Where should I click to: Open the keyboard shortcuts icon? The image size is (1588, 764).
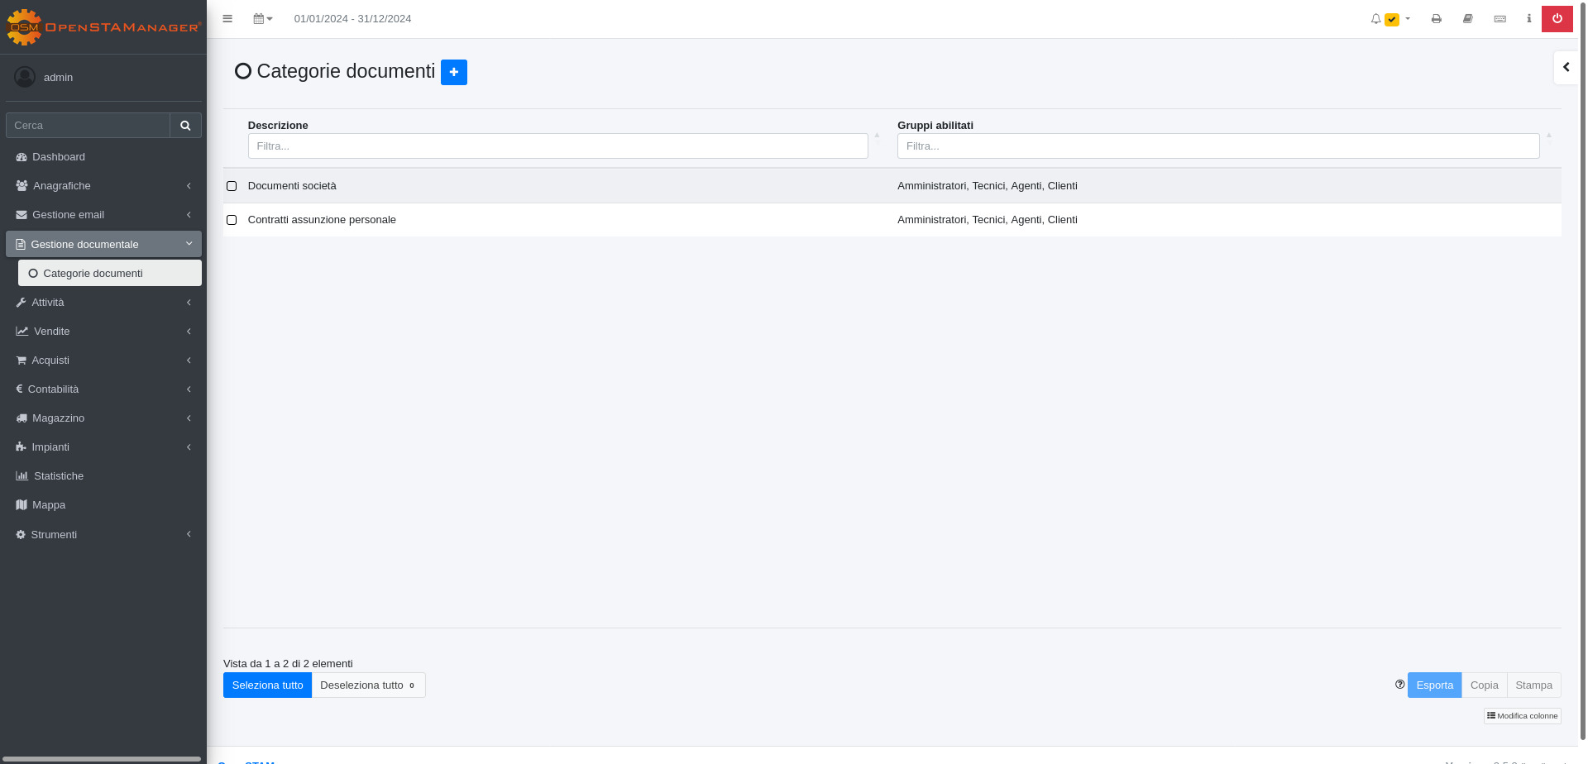tap(1500, 18)
